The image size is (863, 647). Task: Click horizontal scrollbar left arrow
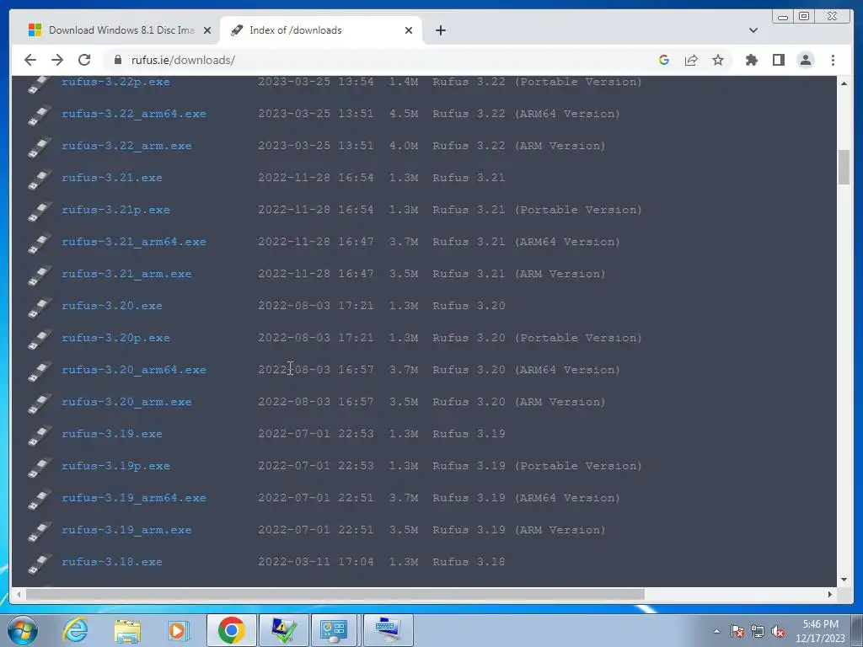click(19, 594)
